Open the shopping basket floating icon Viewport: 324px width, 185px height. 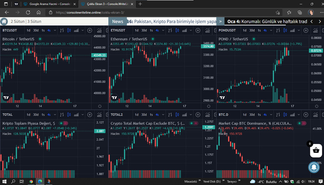tap(316, 150)
